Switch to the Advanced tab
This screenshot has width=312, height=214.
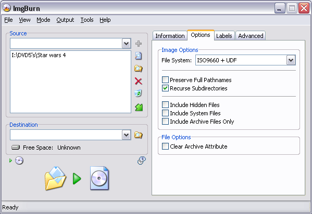pyautogui.click(x=251, y=36)
